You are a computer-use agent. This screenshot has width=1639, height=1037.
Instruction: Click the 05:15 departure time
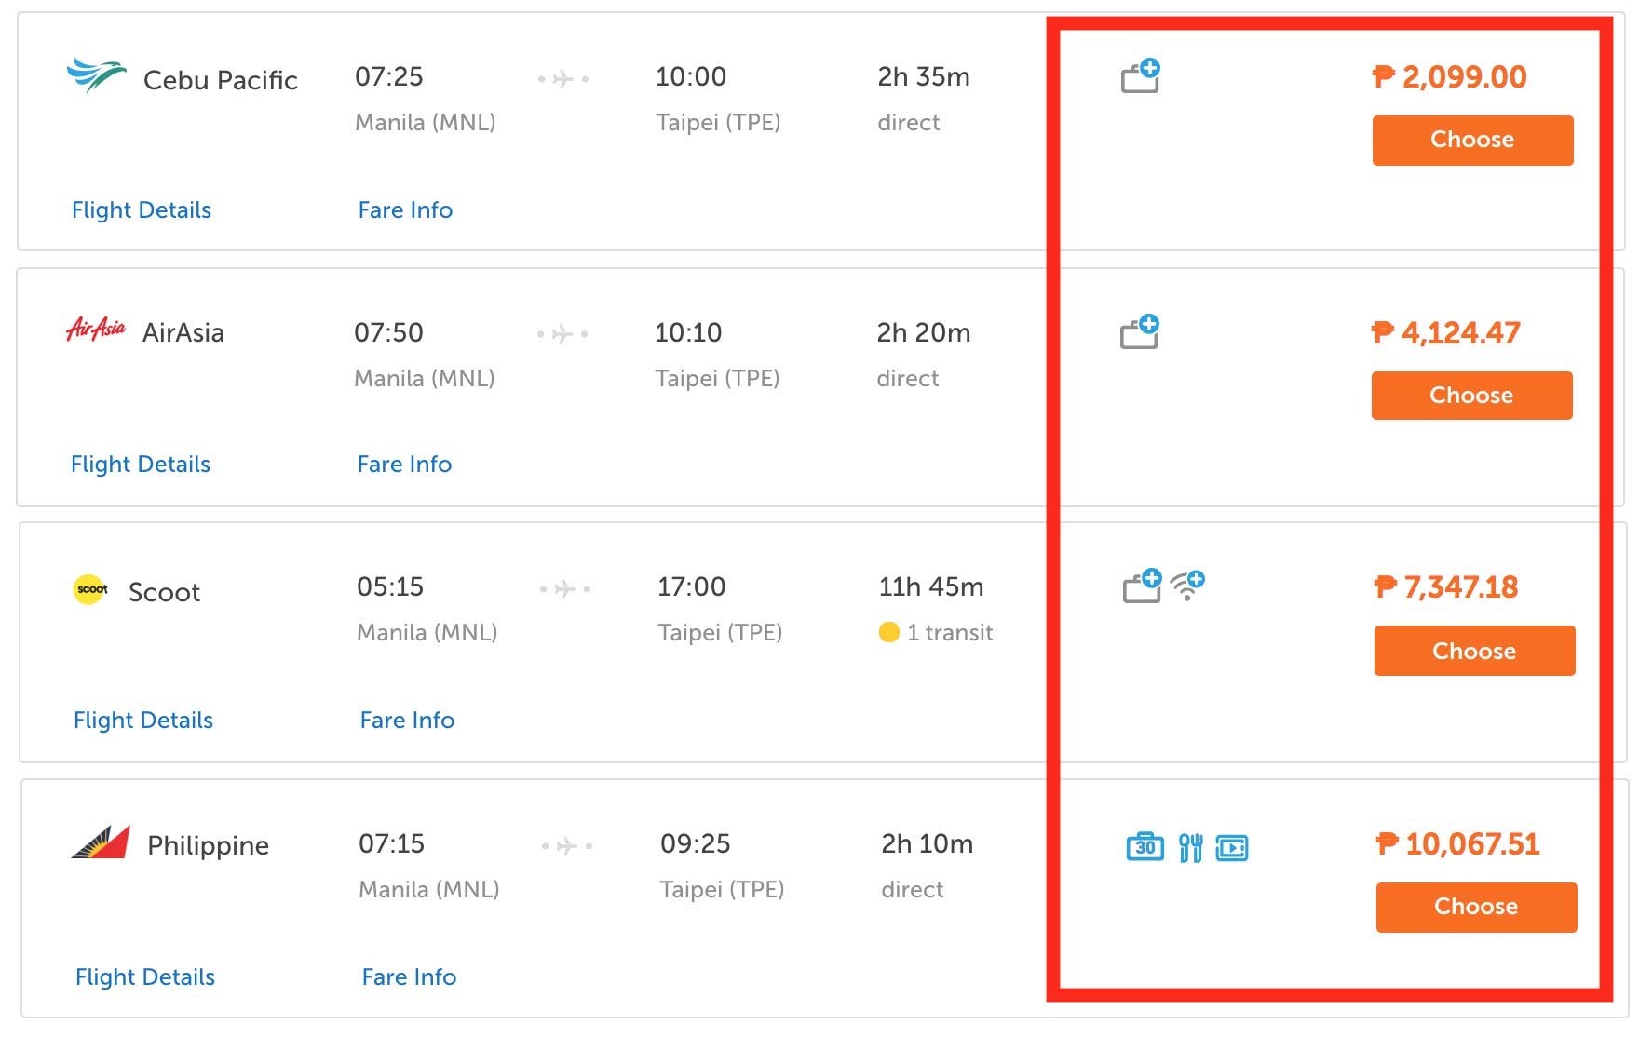pos(391,587)
